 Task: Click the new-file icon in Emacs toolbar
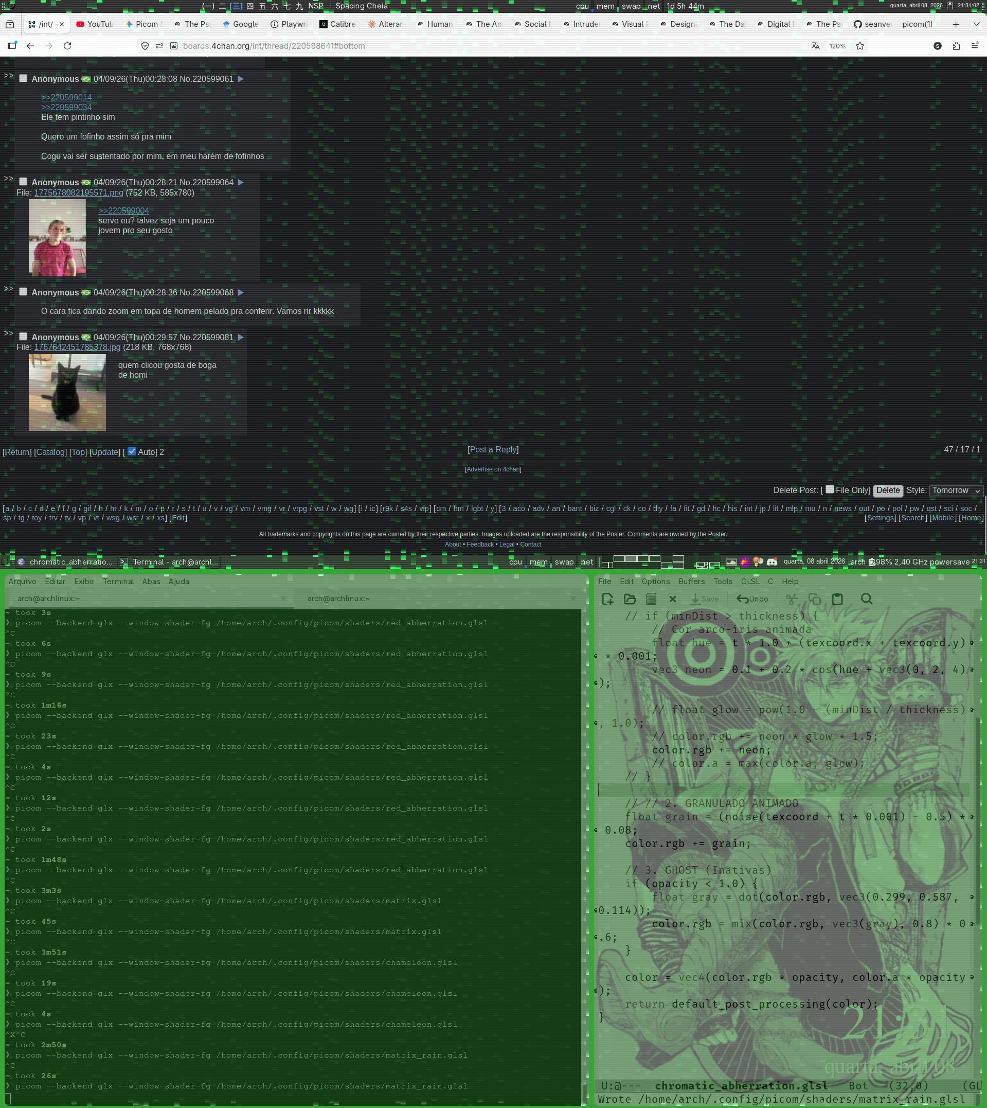[x=607, y=599]
